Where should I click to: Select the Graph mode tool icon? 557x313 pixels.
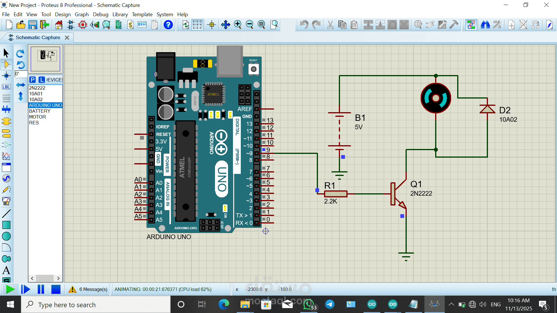click(x=6, y=156)
